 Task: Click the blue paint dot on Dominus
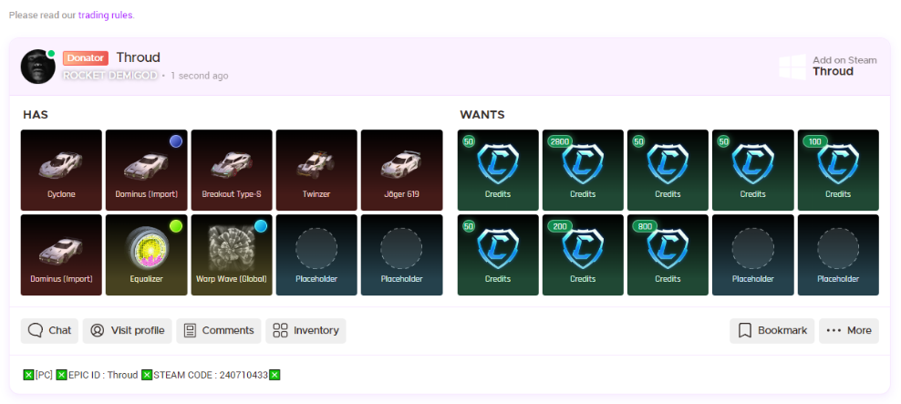176,141
